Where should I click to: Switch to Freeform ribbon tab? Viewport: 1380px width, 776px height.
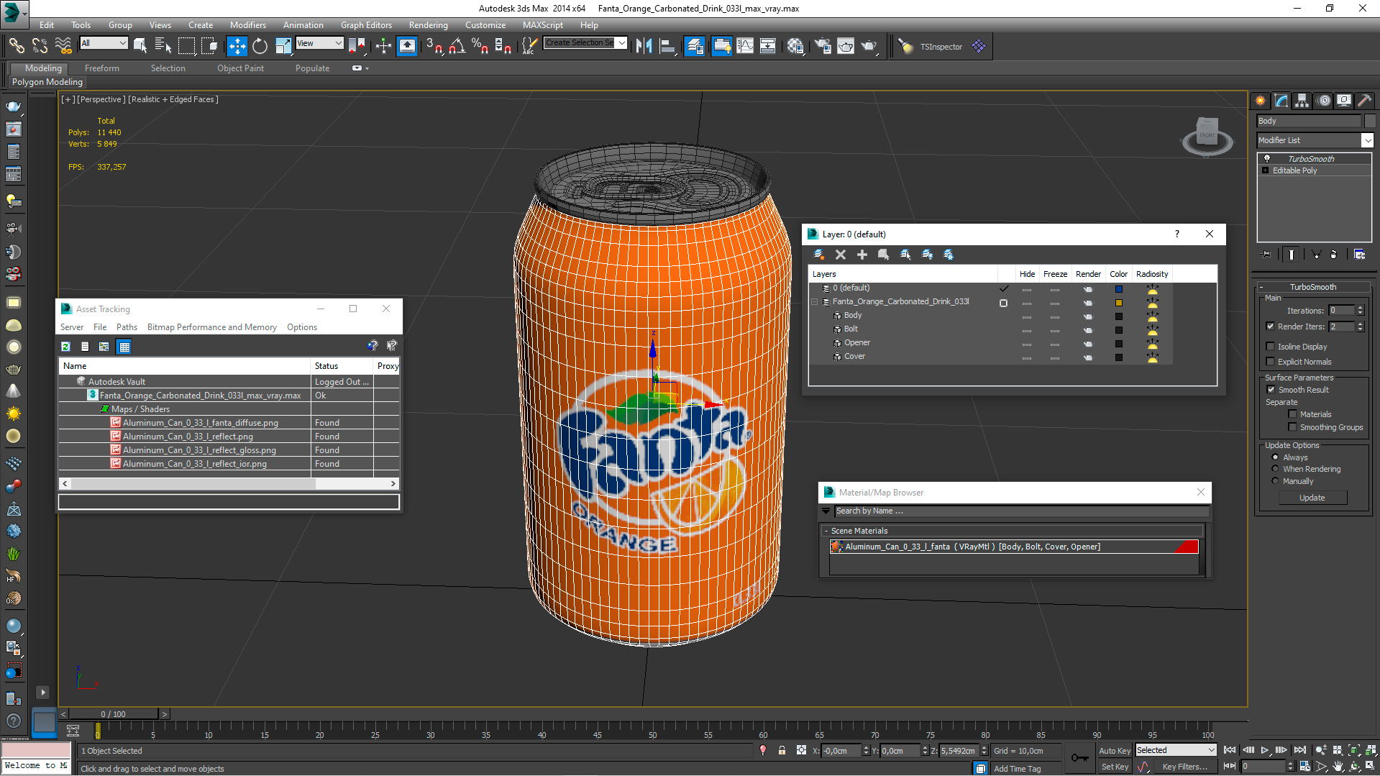tap(101, 68)
